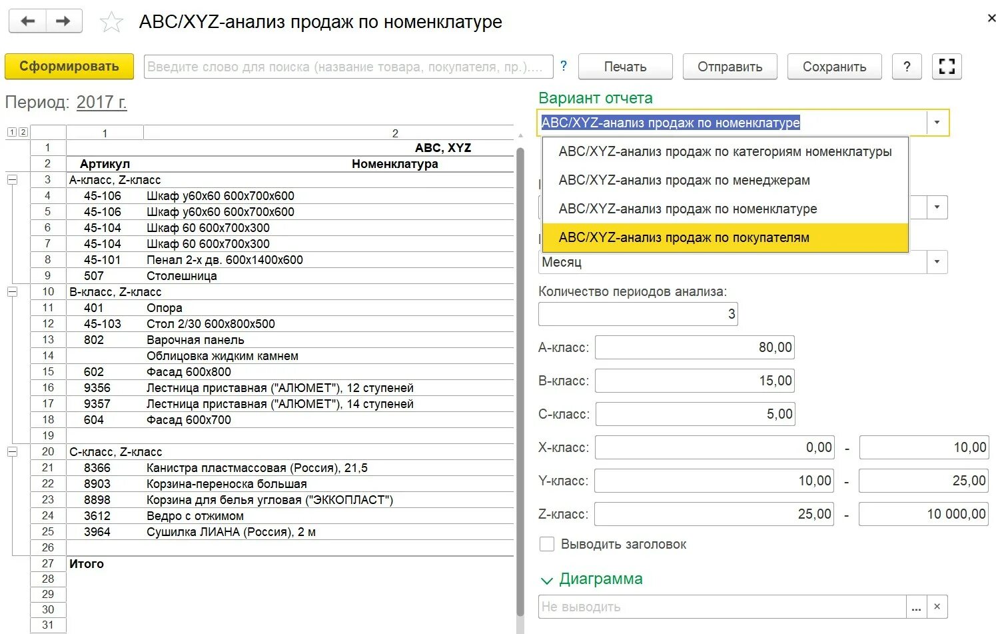996x634 pixels.
Task: Click the Отправить button
Action: [x=730, y=67]
